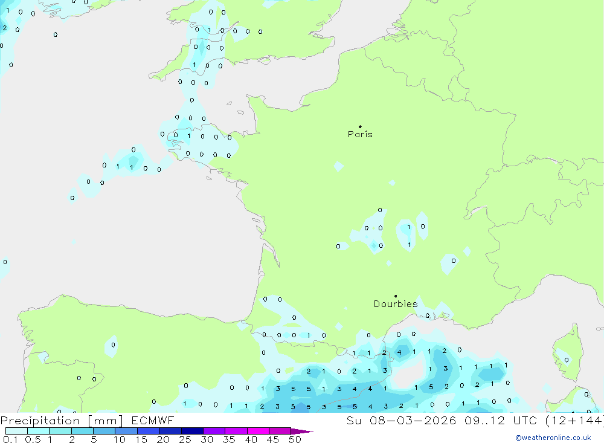This screenshot has height=443, width=604.
Task: Click the legend scale label '25'
Action: click(x=185, y=439)
